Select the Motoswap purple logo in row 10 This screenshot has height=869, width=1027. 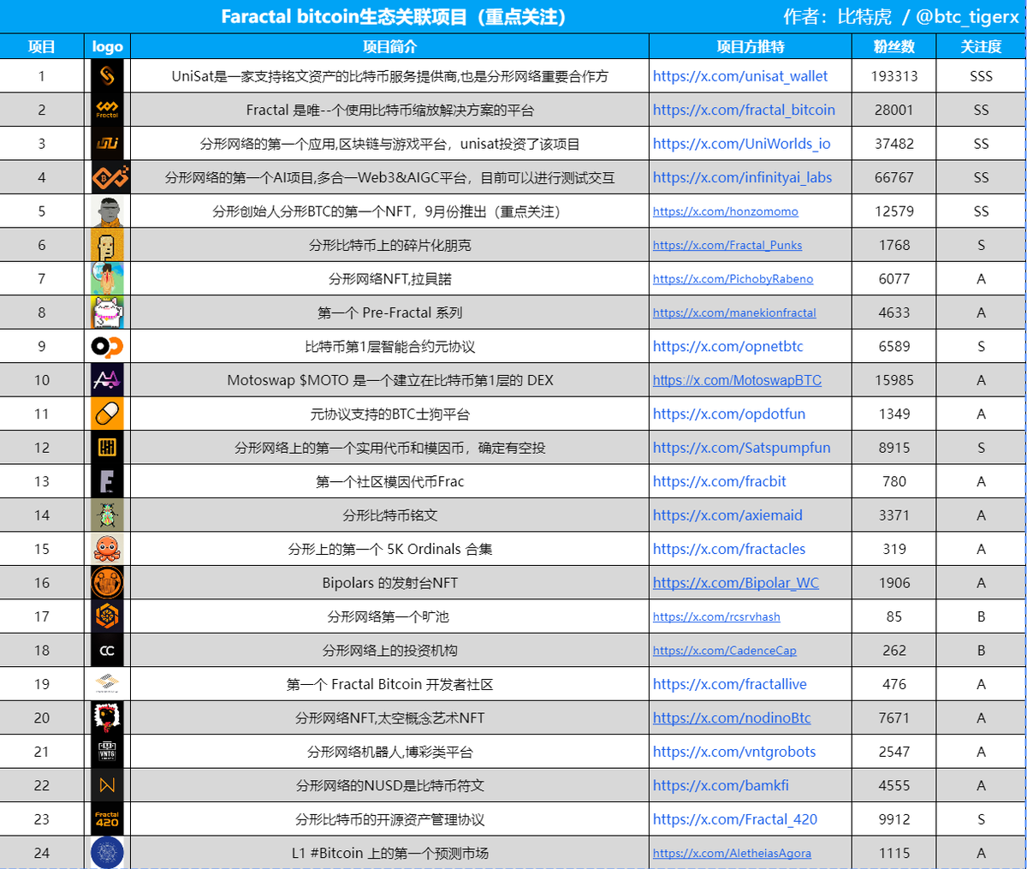(107, 380)
